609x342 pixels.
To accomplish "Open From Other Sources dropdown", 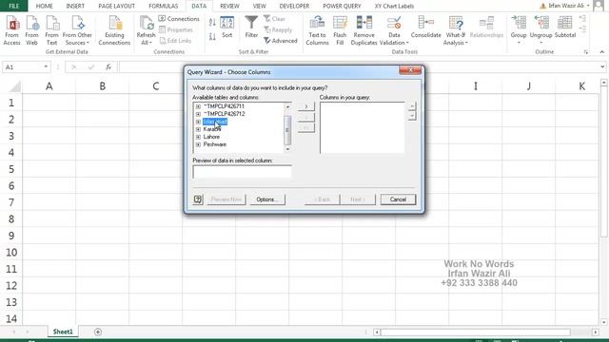I will [77, 30].
